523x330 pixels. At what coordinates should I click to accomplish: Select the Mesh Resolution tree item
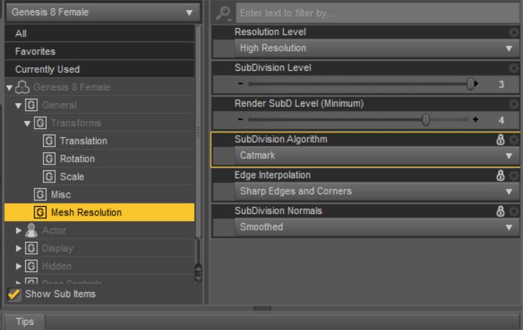pos(100,213)
